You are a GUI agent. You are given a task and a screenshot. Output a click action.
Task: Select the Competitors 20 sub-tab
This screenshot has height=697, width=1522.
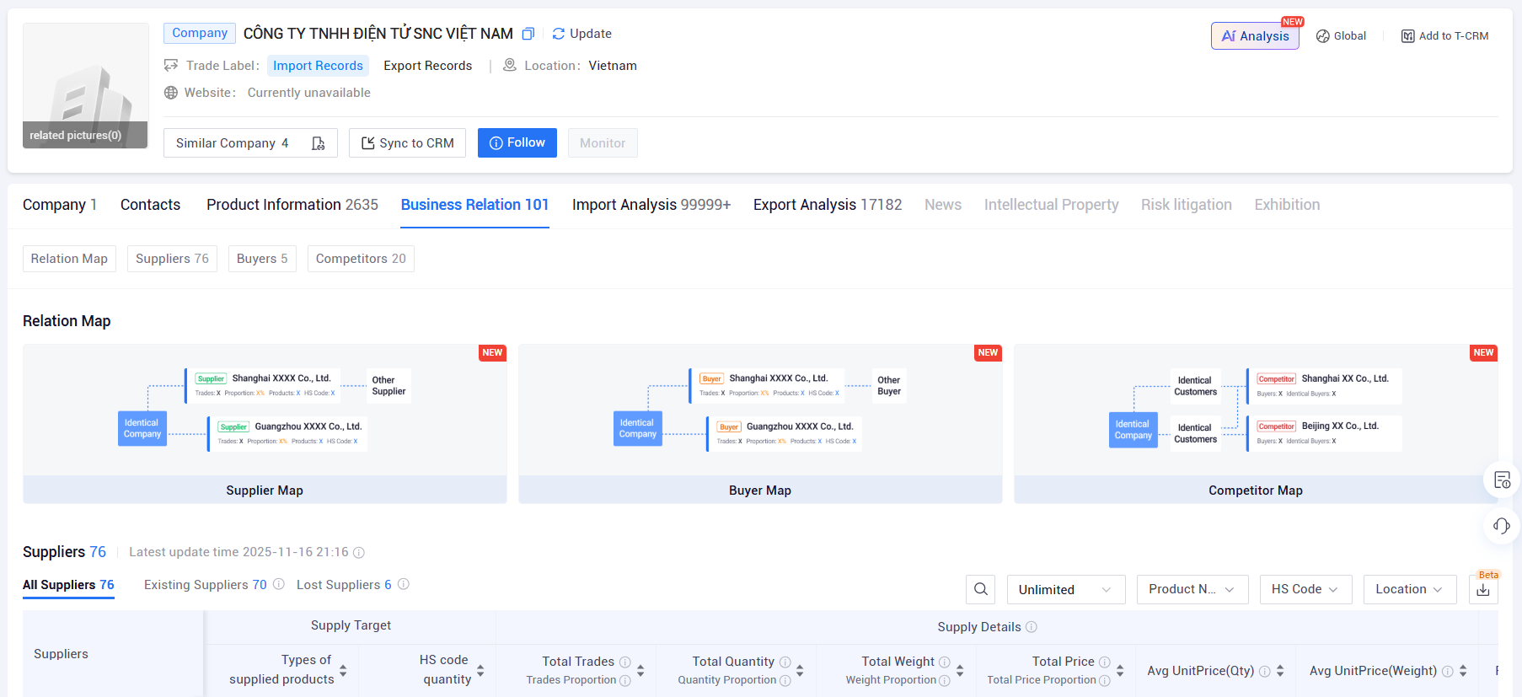[361, 259]
